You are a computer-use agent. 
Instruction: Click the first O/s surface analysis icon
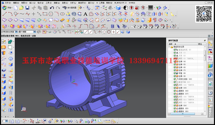[151, 26]
